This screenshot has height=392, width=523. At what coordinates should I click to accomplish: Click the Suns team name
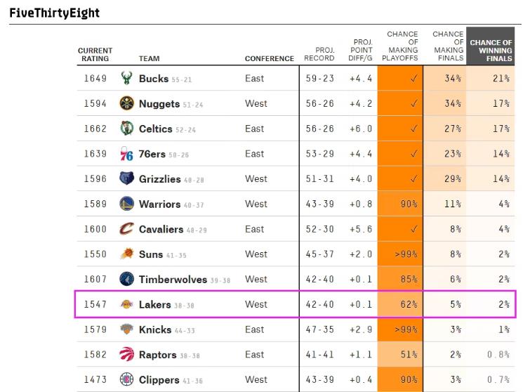(150, 254)
